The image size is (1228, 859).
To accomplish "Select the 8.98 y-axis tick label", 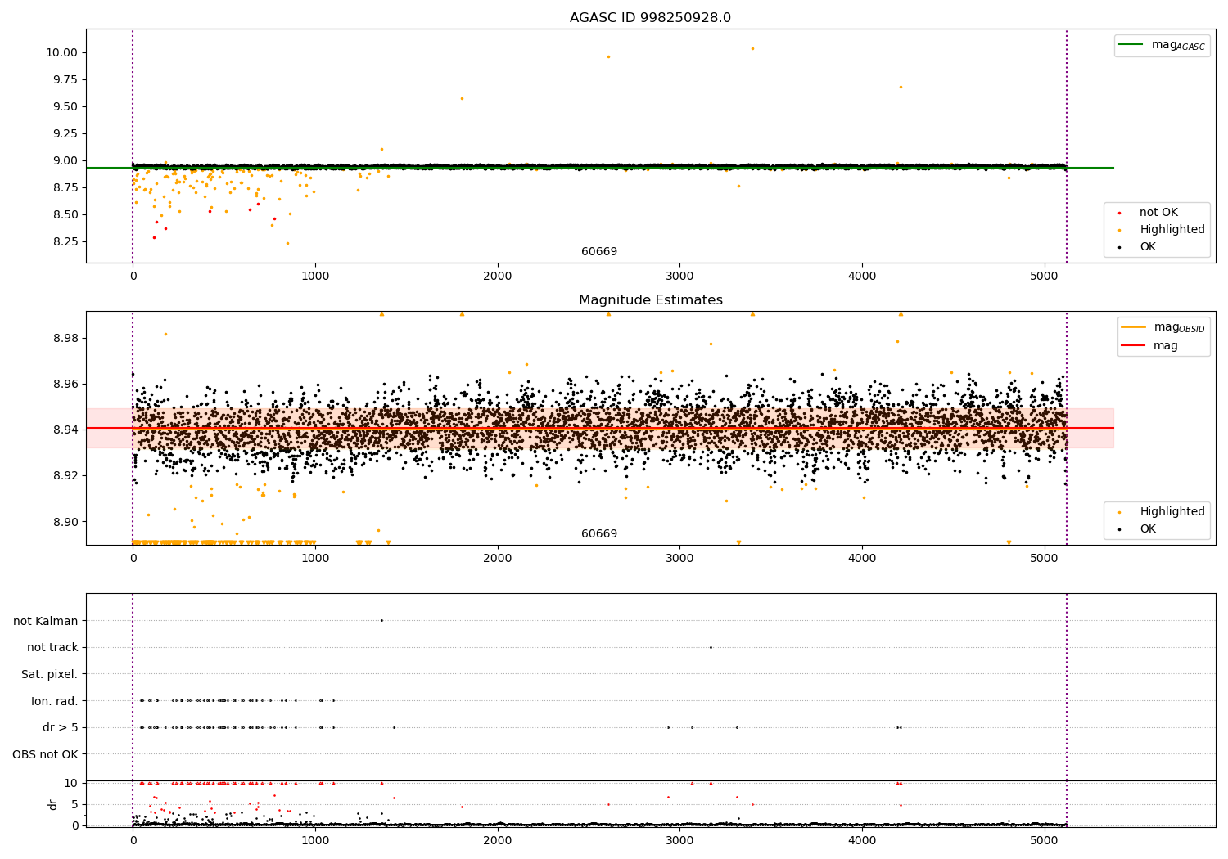I will [x=65, y=338].
